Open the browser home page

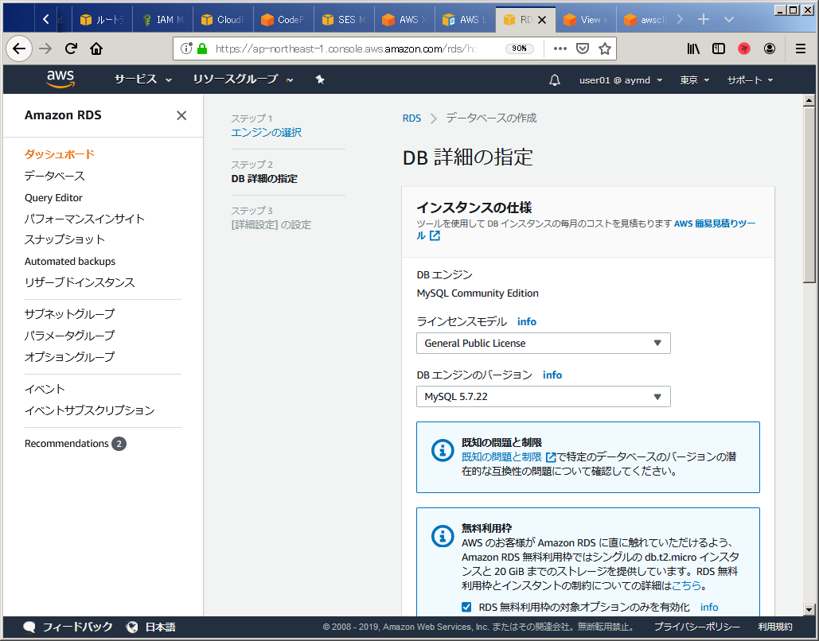(x=96, y=49)
